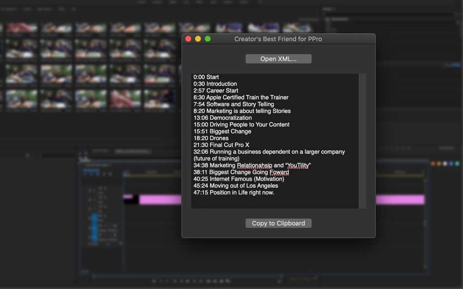This screenshot has width=463, height=289.
Task: Click the '21:30 Final Cut Pro X' line
Action: click(221, 145)
